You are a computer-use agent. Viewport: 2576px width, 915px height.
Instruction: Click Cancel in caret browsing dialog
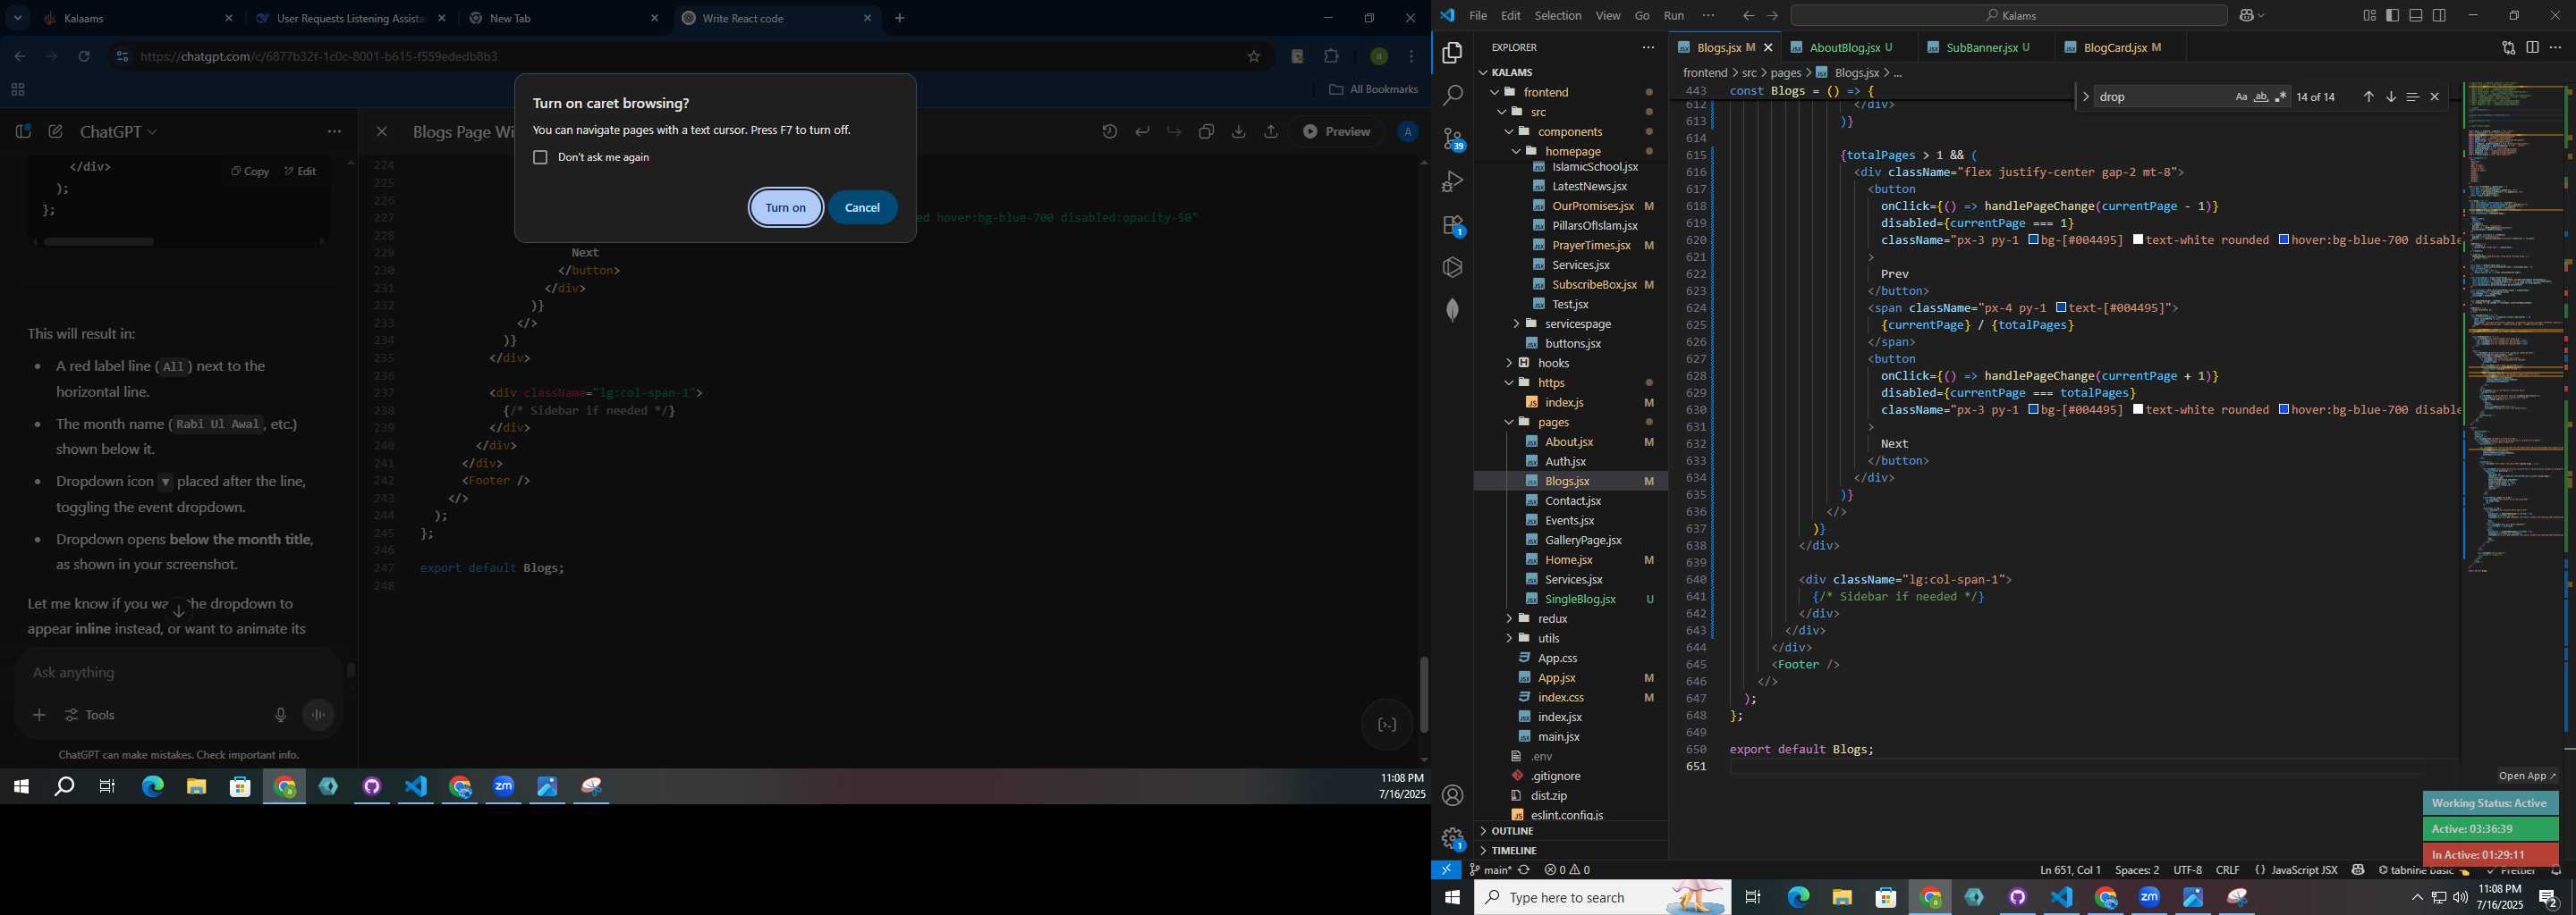point(863,208)
